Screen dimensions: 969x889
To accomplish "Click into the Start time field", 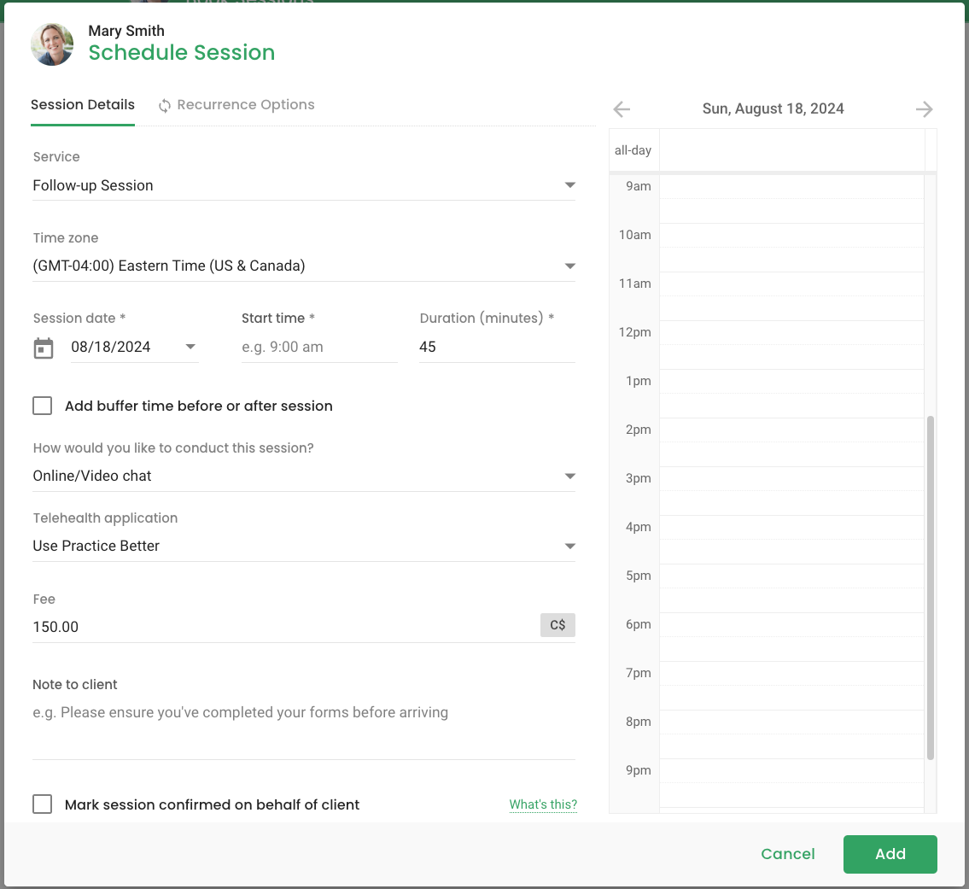I will click(319, 347).
